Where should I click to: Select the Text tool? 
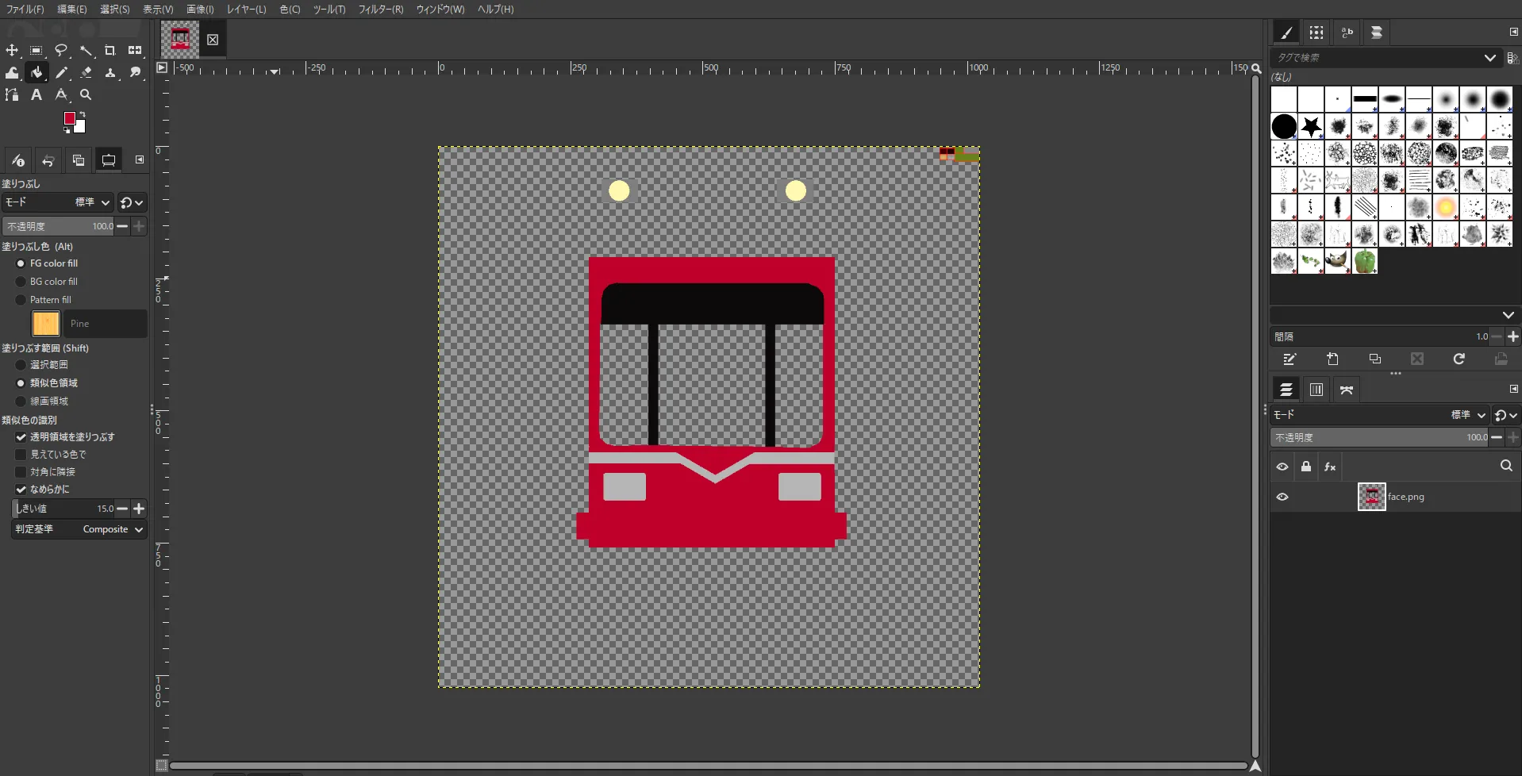click(x=37, y=94)
